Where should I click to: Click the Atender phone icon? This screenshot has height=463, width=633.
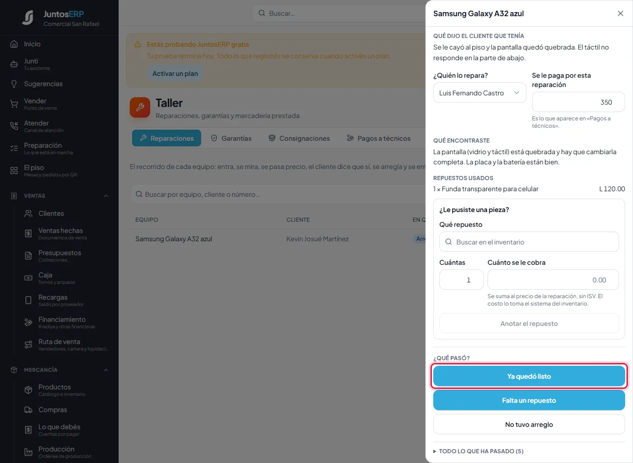(14, 126)
